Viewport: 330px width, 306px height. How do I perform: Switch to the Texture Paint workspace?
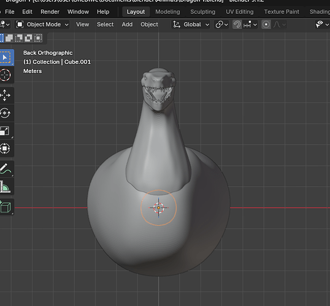click(282, 12)
